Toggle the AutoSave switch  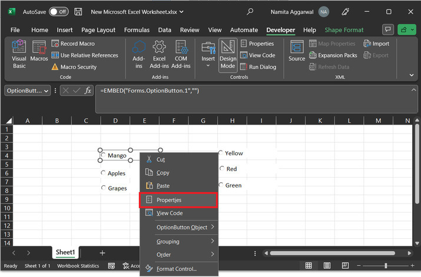[x=58, y=12]
